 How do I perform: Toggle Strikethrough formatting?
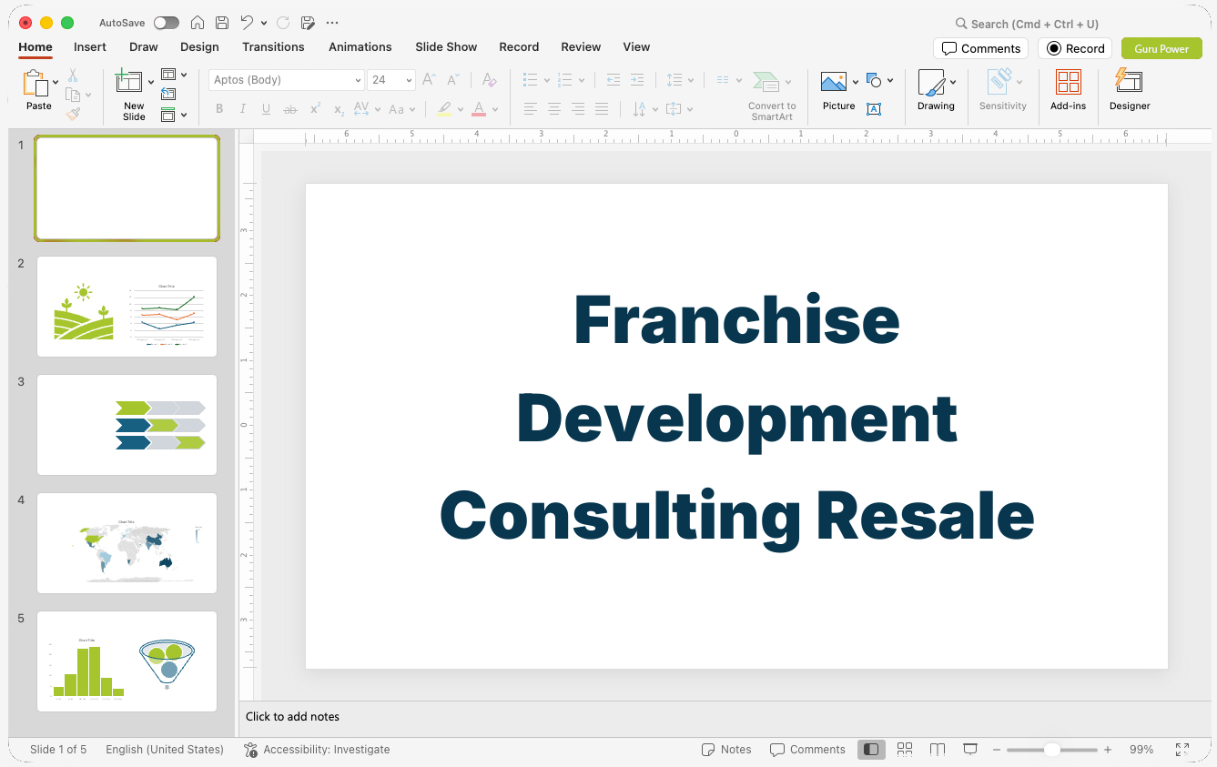(290, 109)
